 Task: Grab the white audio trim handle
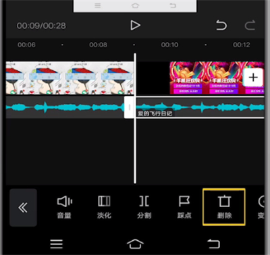(130, 107)
